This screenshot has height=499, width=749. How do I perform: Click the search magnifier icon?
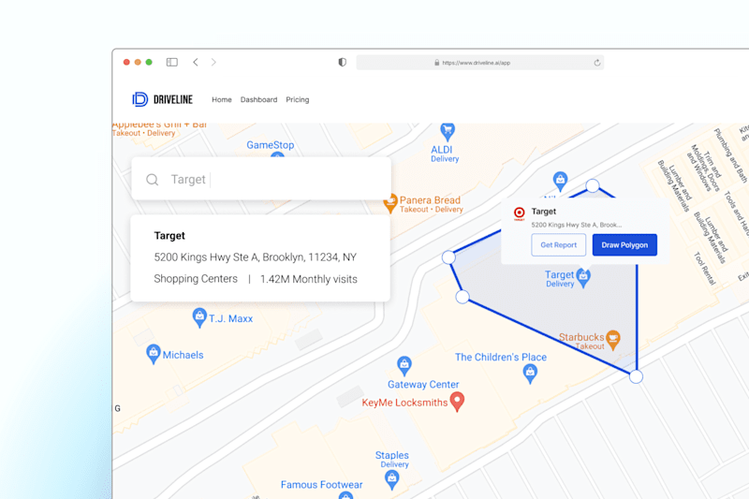point(152,180)
